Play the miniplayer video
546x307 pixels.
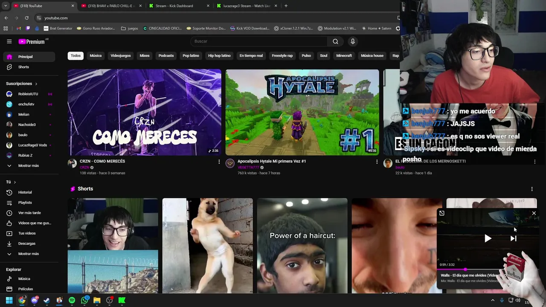[488, 238]
